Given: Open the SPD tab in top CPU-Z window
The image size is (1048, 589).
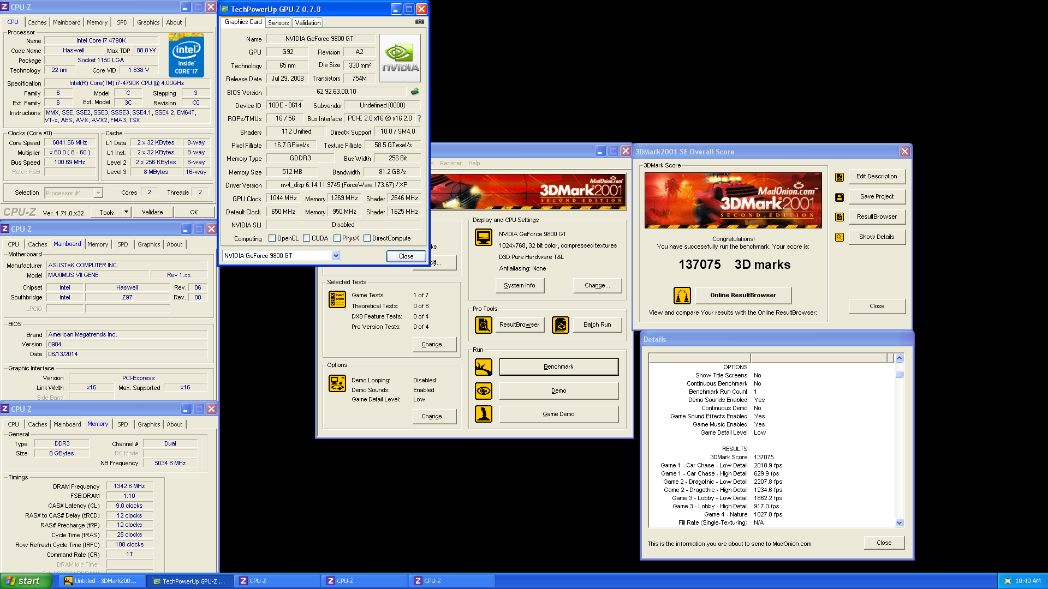Looking at the screenshot, I should [122, 22].
